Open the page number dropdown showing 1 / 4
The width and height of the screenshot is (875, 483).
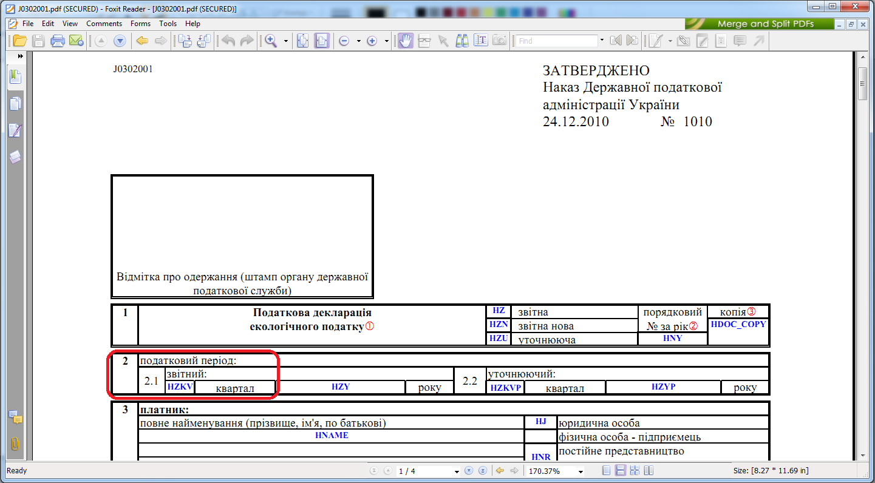pyautogui.click(x=457, y=471)
